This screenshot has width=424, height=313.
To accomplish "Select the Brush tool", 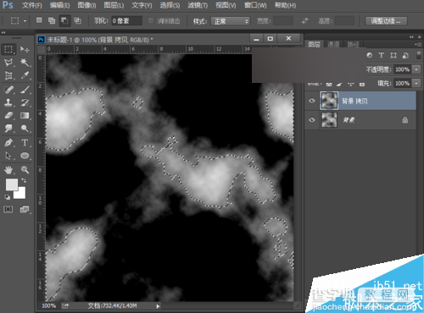I will 25,90.
